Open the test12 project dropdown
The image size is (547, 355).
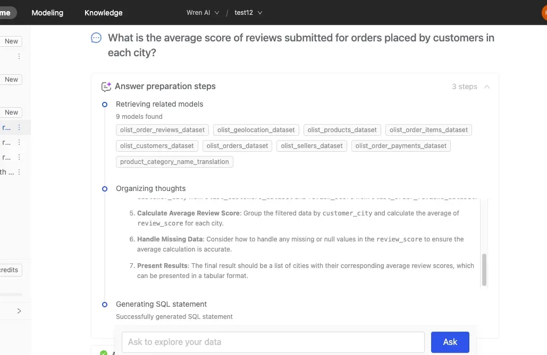point(248,13)
